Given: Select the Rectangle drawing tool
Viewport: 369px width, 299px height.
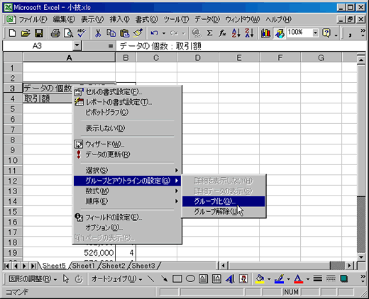Looking at the screenshot, I should click(177, 279).
